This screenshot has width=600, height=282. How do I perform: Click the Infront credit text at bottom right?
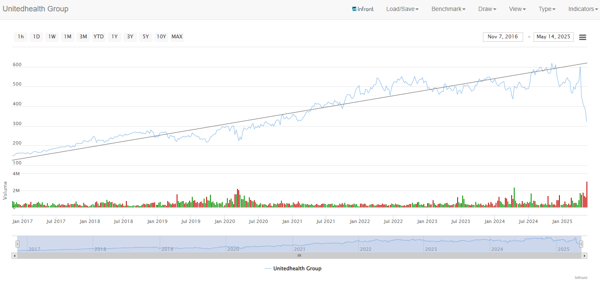click(x=581, y=277)
